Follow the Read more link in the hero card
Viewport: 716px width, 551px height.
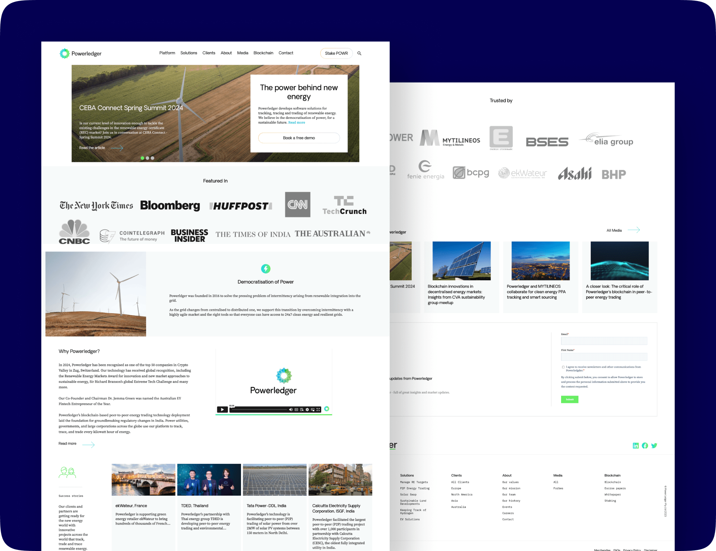coord(296,123)
